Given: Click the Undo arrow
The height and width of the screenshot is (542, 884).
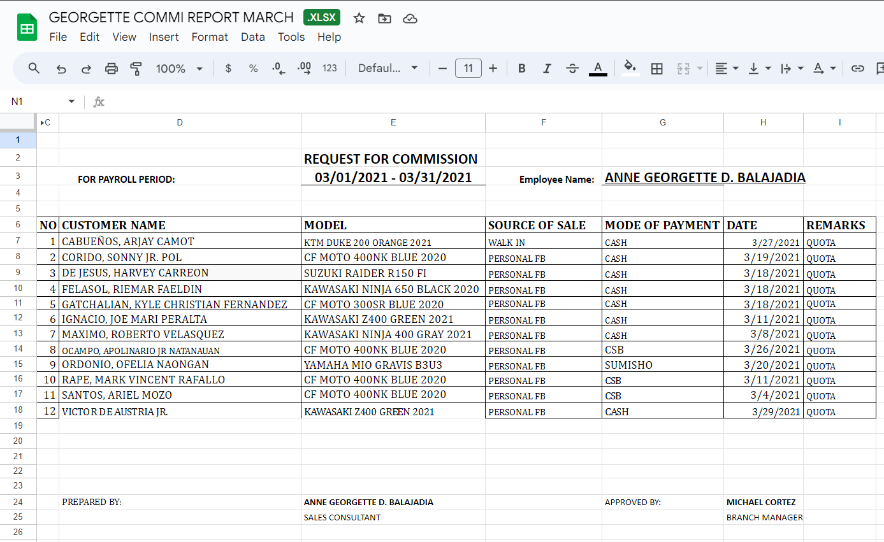Looking at the screenshot, I should click(x=61, y=68).
